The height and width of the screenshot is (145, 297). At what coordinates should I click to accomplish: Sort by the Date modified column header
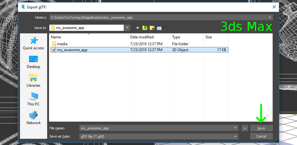pyautogui.click(x=149, y=37)
